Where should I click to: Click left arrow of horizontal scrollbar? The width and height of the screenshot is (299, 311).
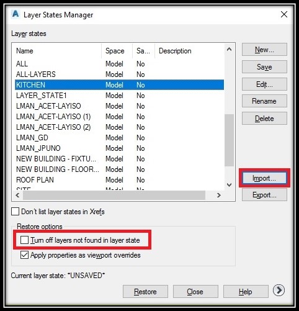(x=17, y=195)
